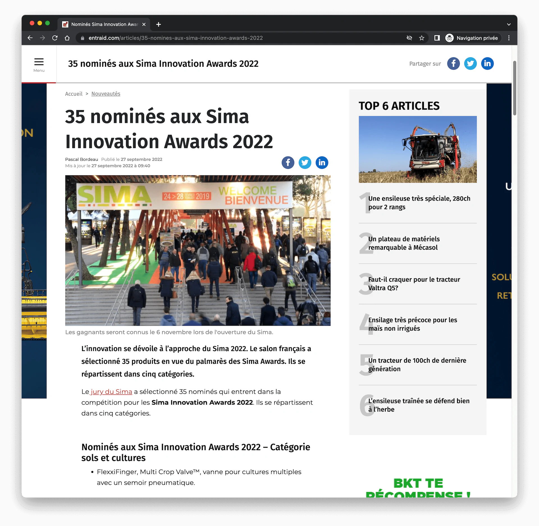Viewport: 539px width, 526px height.
Task: Expand the tab search chevron
Action: coord(509,25)
